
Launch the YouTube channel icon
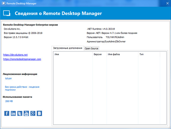26,113
